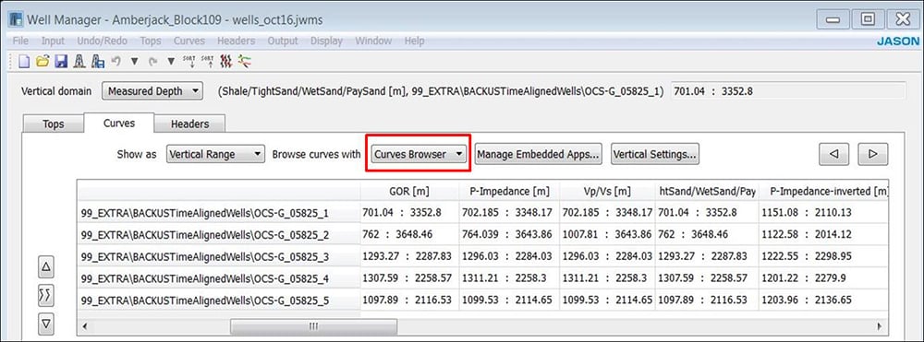Screen dimensions: 924x342
Task: Click the derrick with save disk icon
Action: (98, 61)
